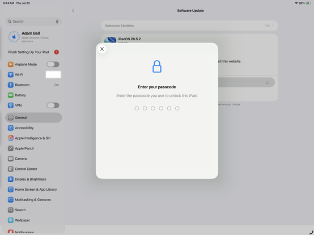The height and width of the screenshot is (235, 314).
Task: Open Battery settings
Action: [x=33, y=95]
